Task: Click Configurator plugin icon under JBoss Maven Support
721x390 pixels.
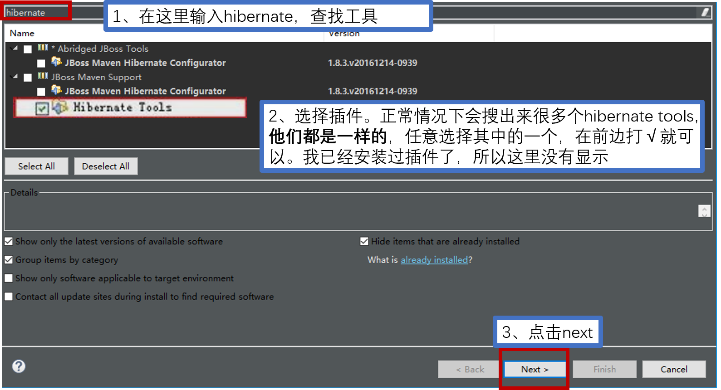Action: (x=57, y=90)
